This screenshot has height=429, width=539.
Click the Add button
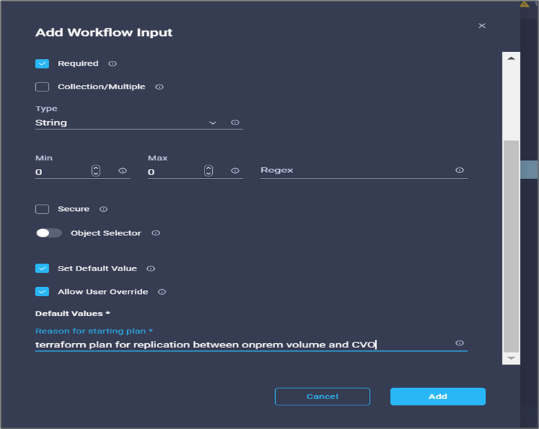click(438, 396)
